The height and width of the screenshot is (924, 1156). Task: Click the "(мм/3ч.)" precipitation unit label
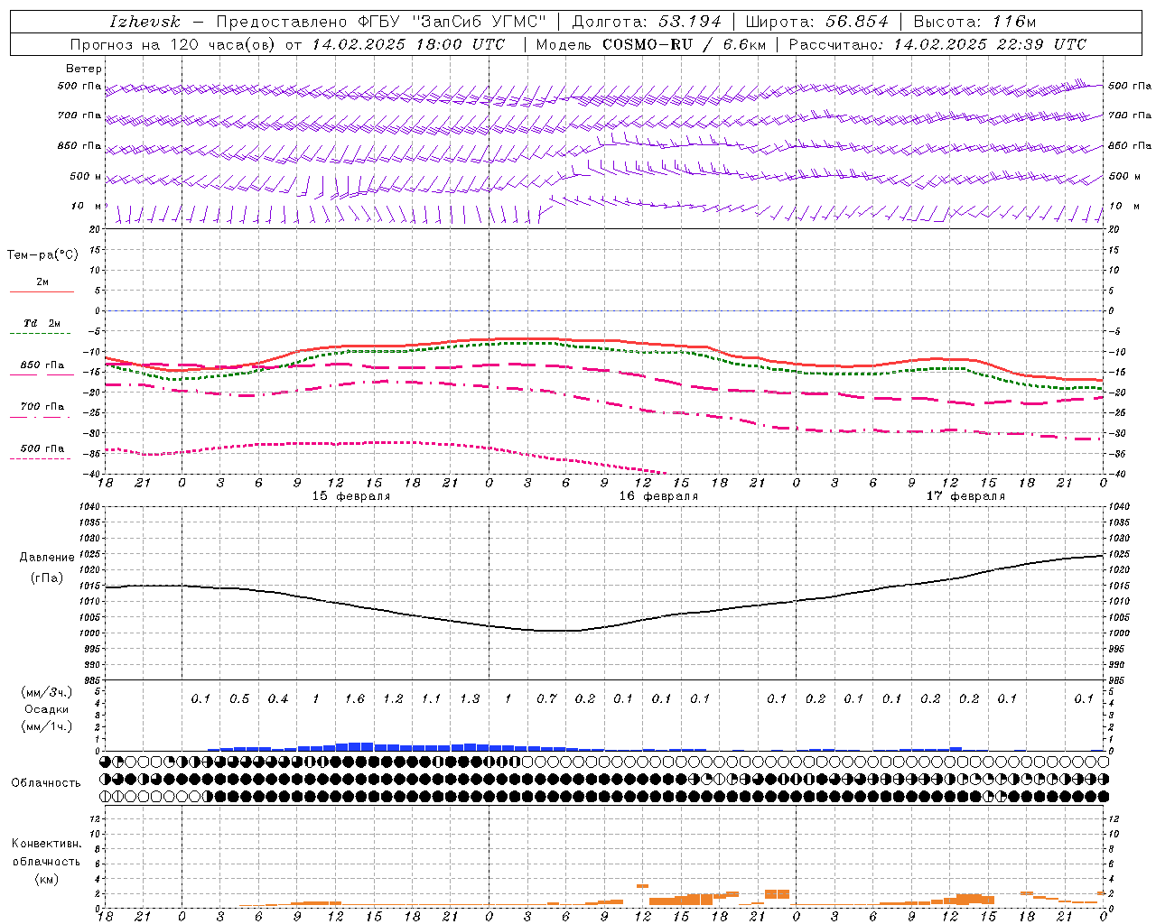click(x=47, y=692)
